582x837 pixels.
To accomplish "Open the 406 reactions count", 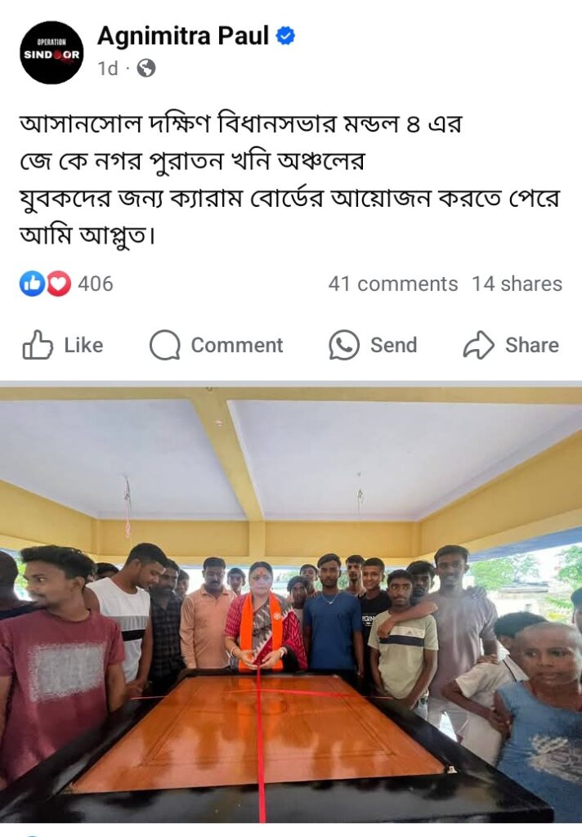I will coord(96,284).
